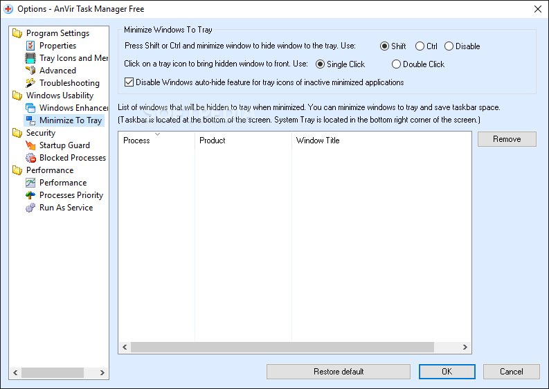The image size is (549, 389).
Task: Click the tree panel horizontal scrollbar thumb
Action: (x=53, y=372)
